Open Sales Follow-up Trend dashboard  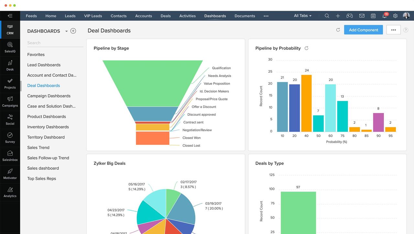point(48,158)
